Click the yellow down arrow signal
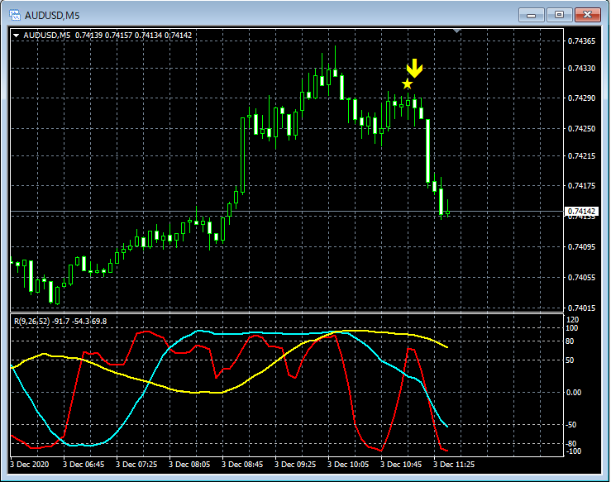The image size is (611, 482). click(x=414, y=69)
